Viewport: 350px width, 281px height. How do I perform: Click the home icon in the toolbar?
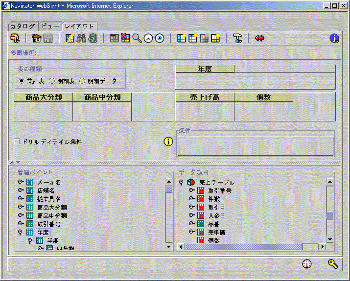point(36,38)
